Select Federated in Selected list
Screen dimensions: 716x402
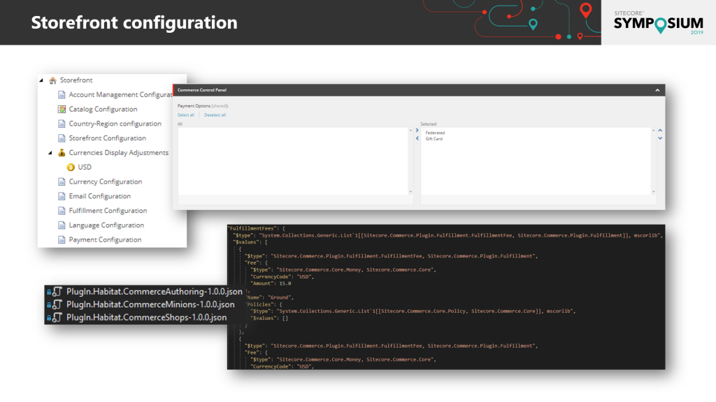435,133
